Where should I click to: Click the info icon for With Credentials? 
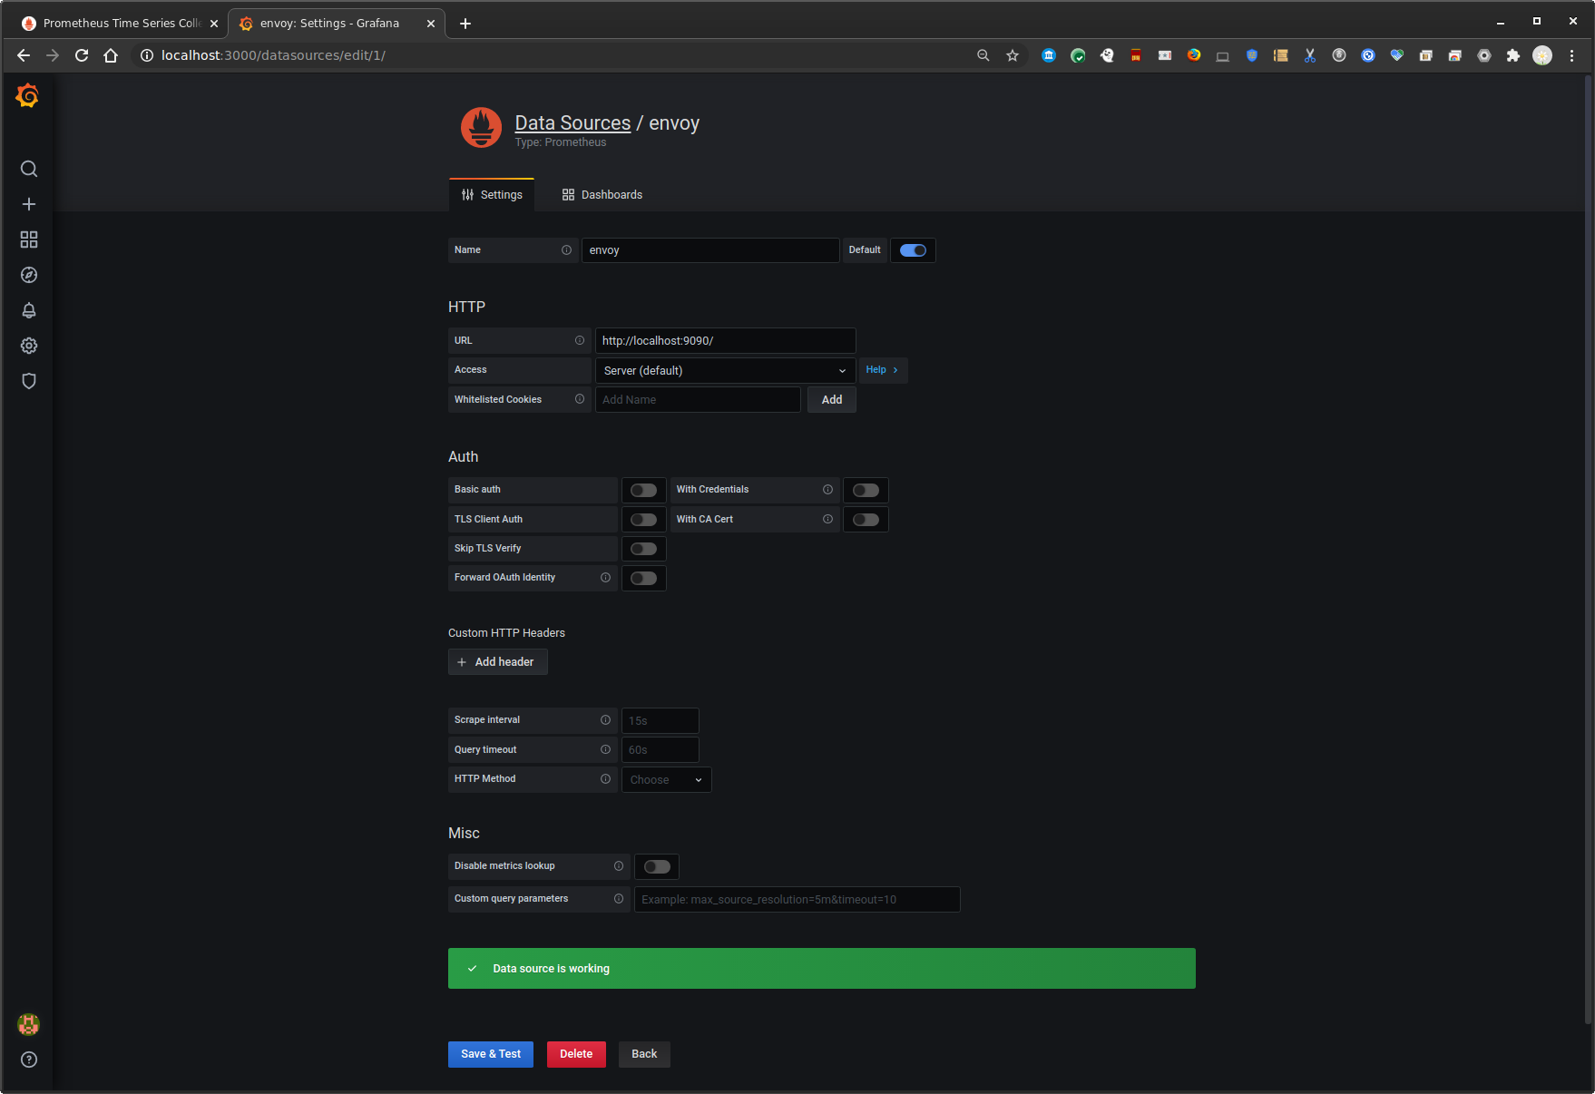tap(827, 490)
